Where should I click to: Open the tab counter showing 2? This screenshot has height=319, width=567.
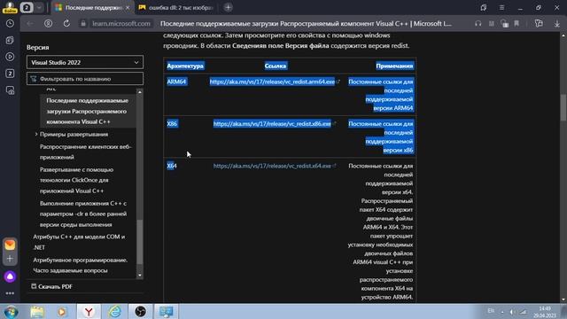click(x=27, y=7)
